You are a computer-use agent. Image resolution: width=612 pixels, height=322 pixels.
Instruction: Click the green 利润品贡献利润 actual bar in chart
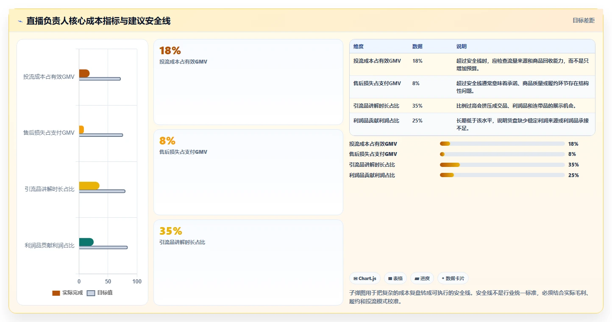[86, 242]
